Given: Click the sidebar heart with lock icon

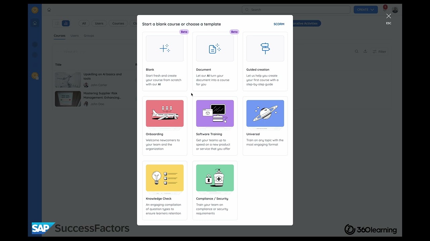Looking at the screenshot, I should 35,76.
